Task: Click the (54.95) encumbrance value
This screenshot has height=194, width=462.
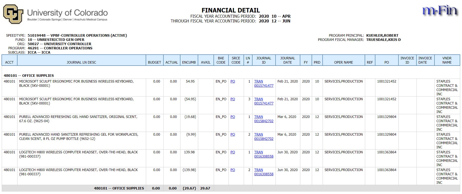Action: [x=190, y=99]
